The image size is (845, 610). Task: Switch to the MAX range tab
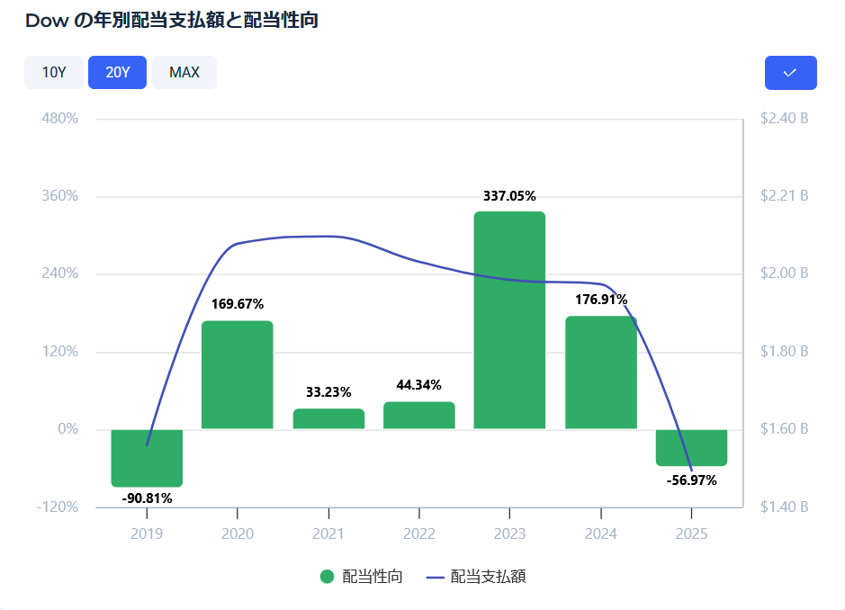click(184, 72)
